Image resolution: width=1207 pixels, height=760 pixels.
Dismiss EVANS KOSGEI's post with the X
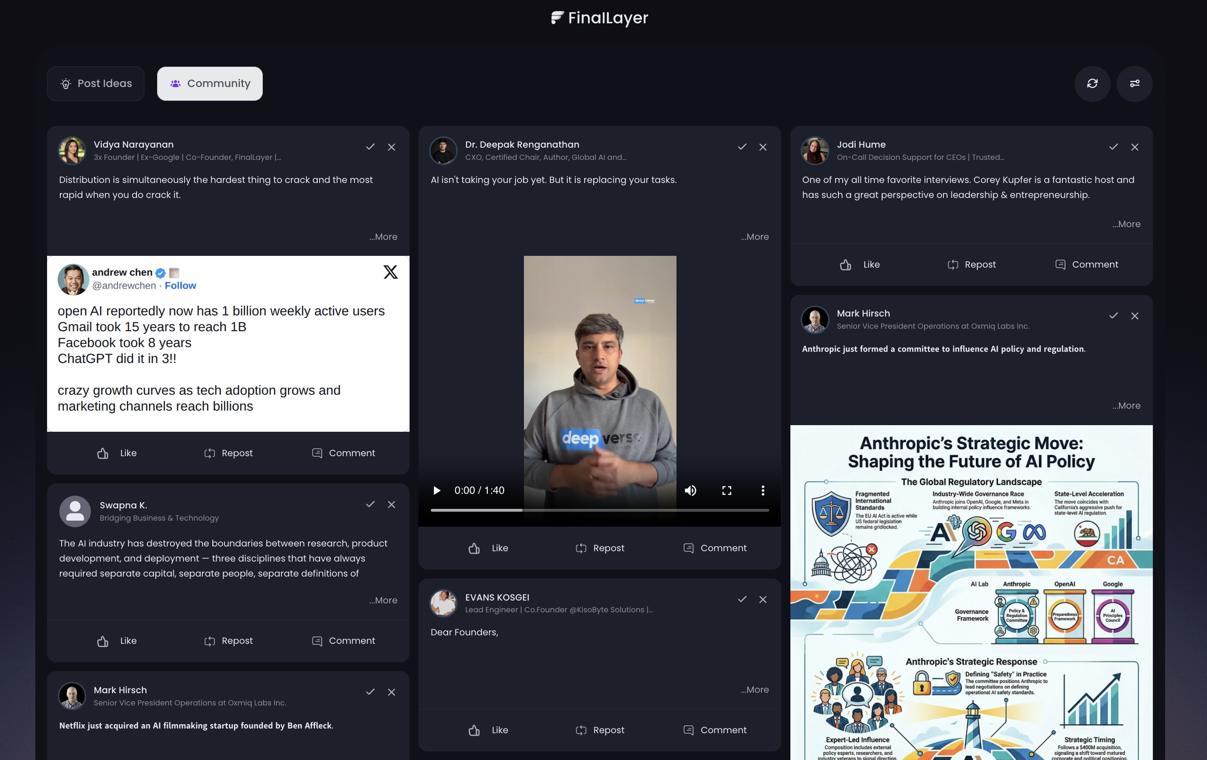click(763, 599)
